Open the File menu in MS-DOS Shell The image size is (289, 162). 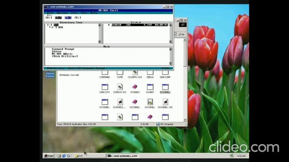pyautogui.click(x=50, y=13)
